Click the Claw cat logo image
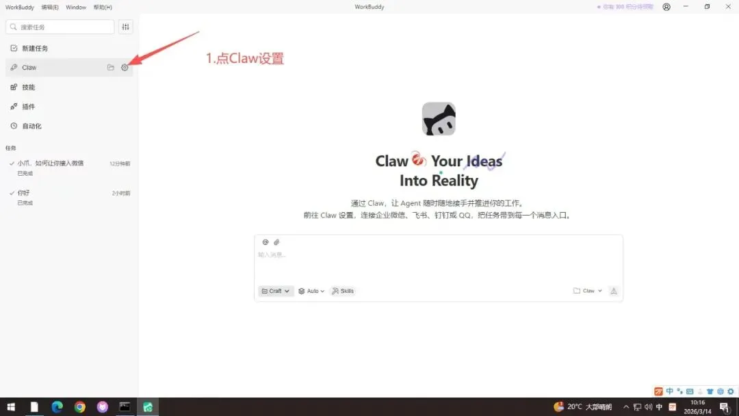This screenshot has width=739, height=416. [x=439, y=119]
